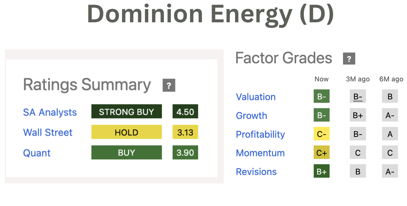Expand the Valuation factor details
This screenshot has width=407, height=206.
[x=255, y=97]
